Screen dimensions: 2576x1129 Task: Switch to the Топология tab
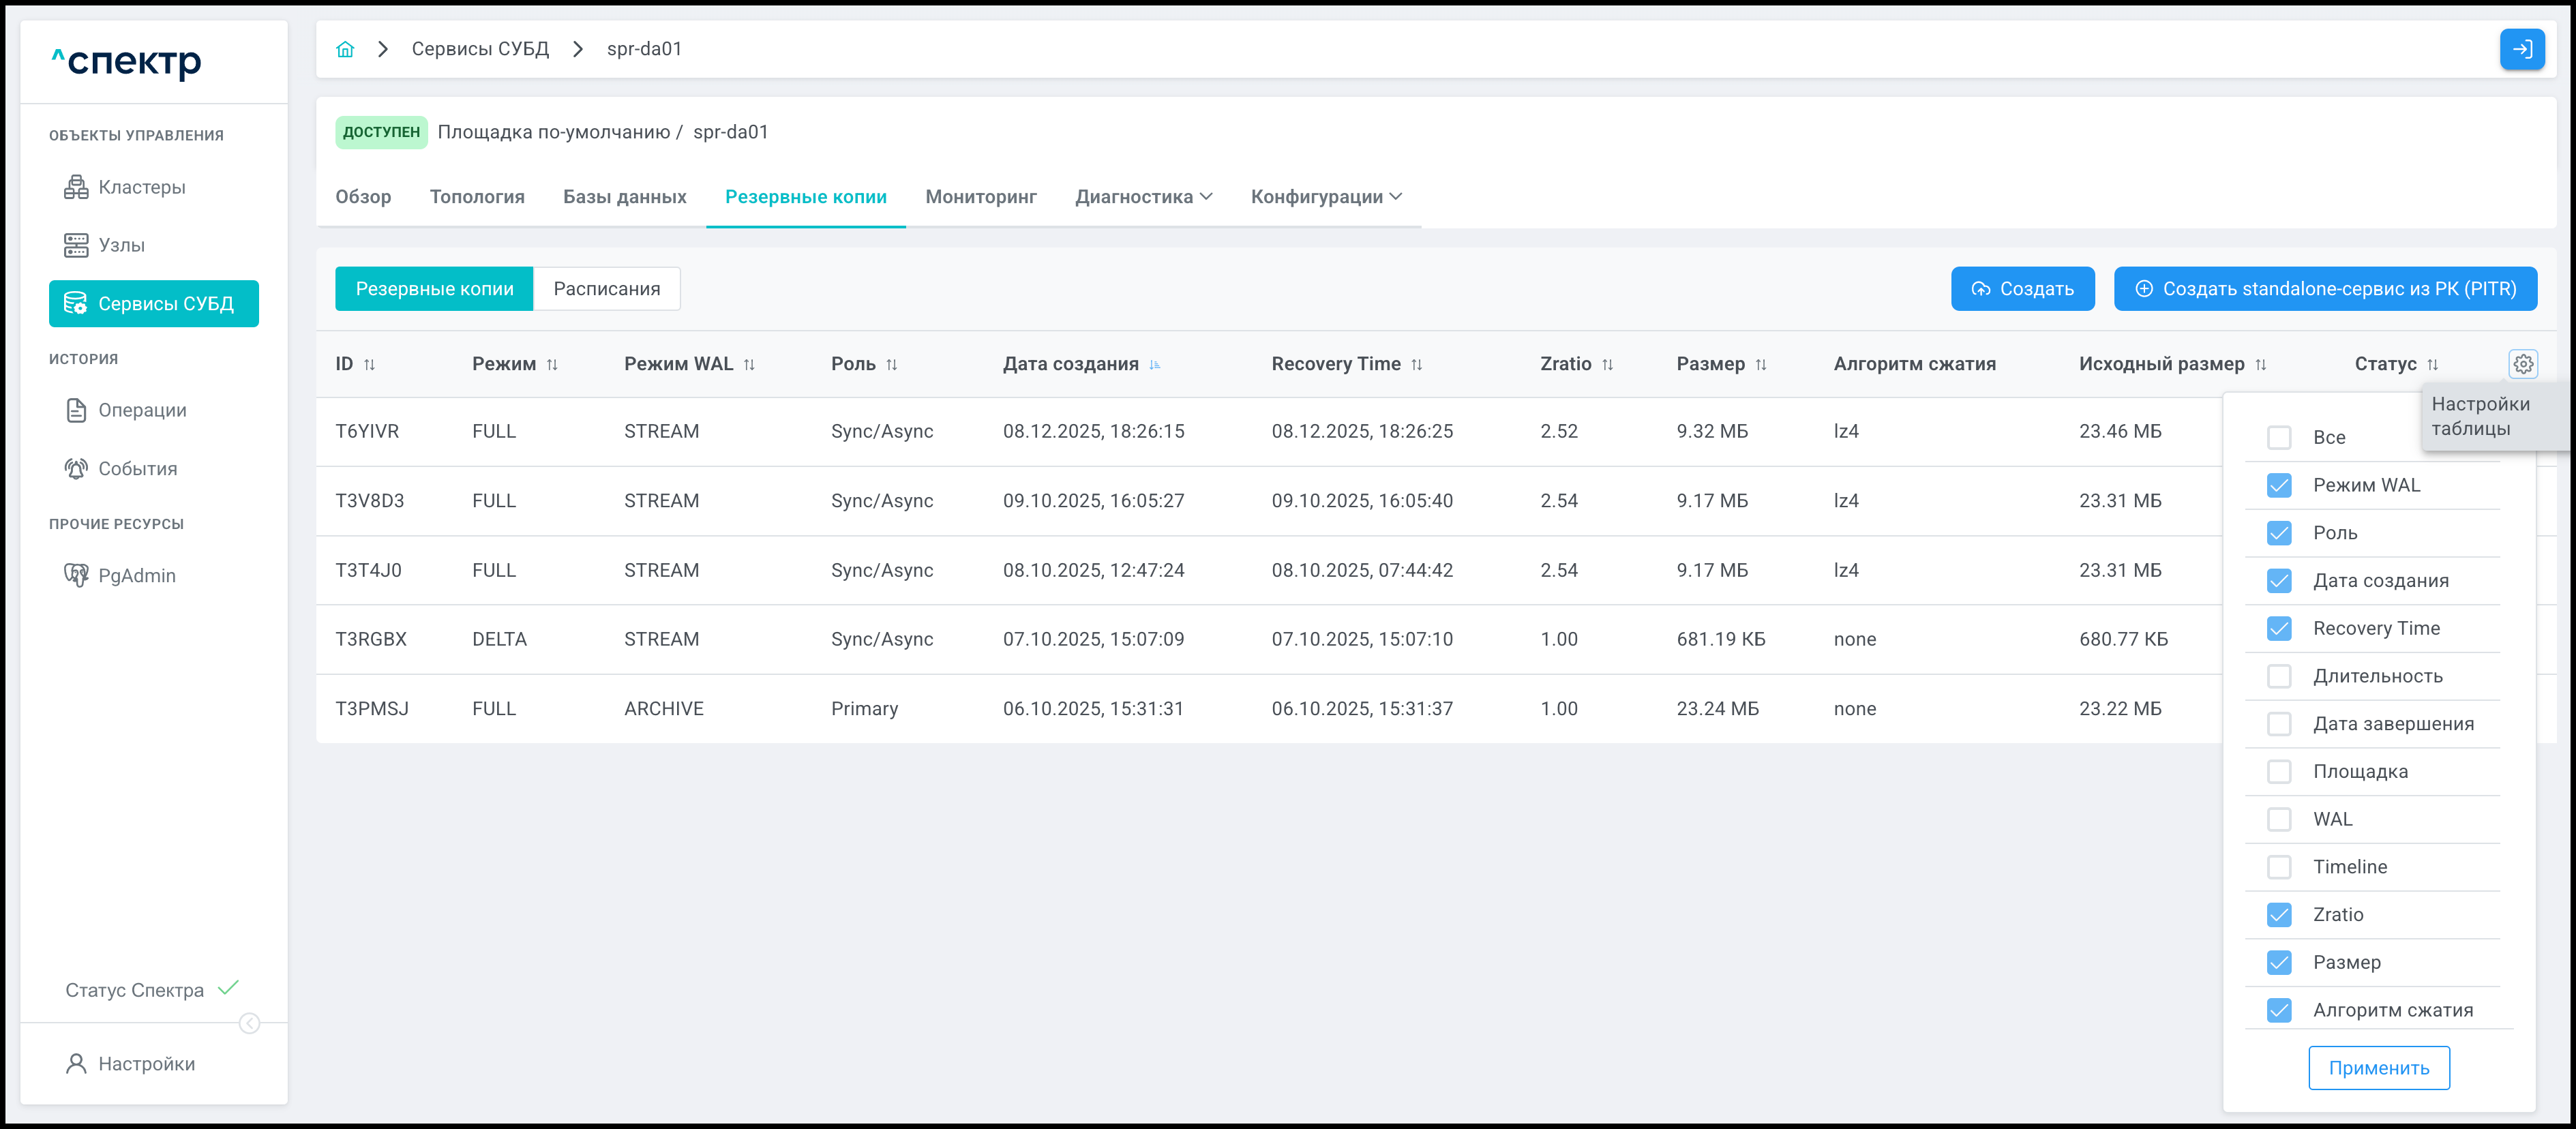[x=477, y=197]
